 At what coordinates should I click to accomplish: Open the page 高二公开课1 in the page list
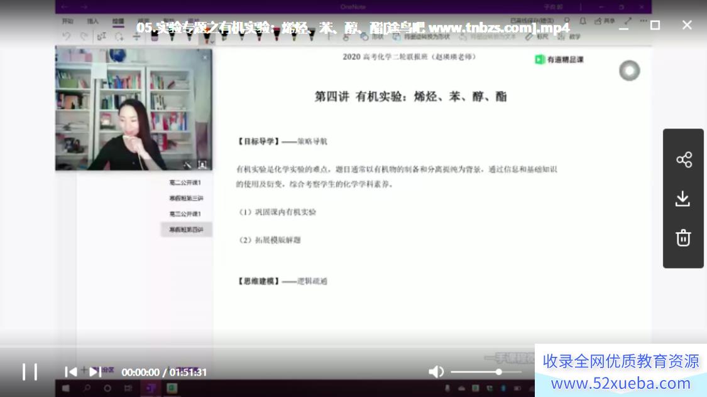tap(185, 183)
